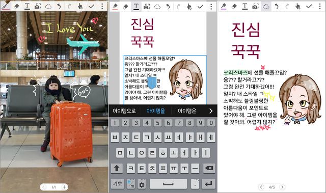Add a new page with the plus button

point(65,187)
